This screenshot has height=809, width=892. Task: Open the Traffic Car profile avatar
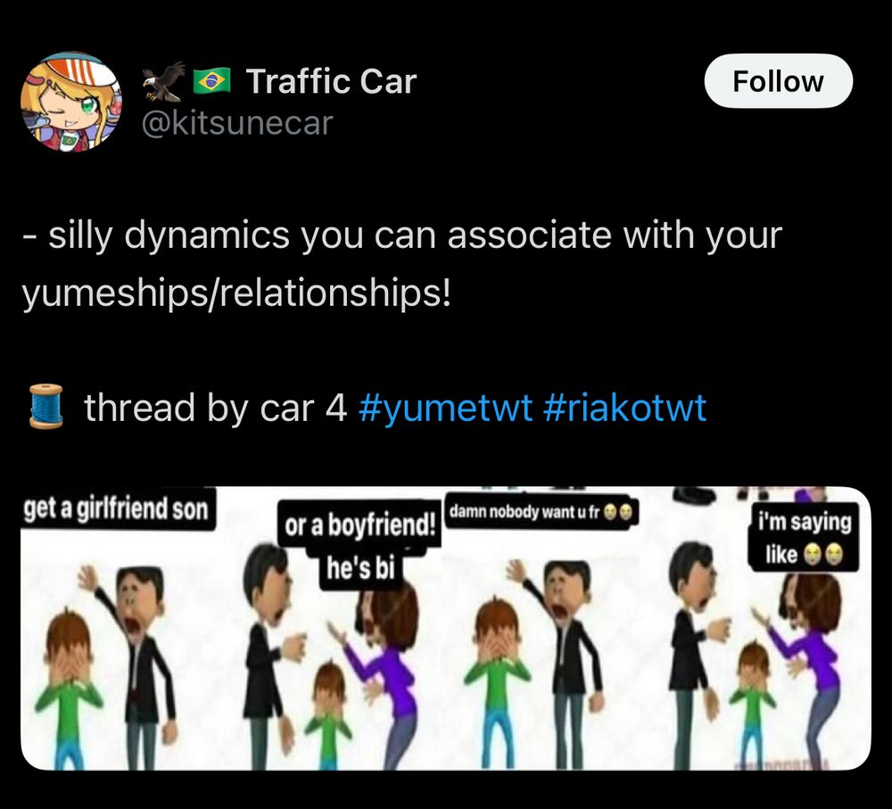click(x=71, y=102)
